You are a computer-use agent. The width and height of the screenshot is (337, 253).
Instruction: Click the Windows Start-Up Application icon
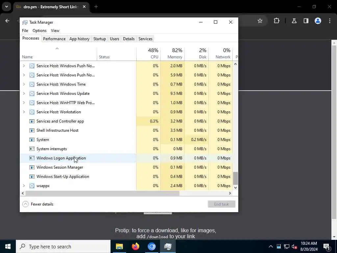[x=32, y=177]
